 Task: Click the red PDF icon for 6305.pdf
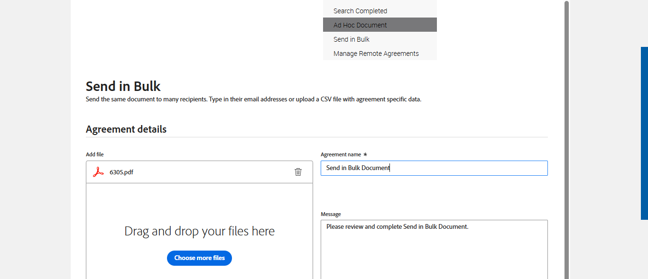(x=98, y=172)
